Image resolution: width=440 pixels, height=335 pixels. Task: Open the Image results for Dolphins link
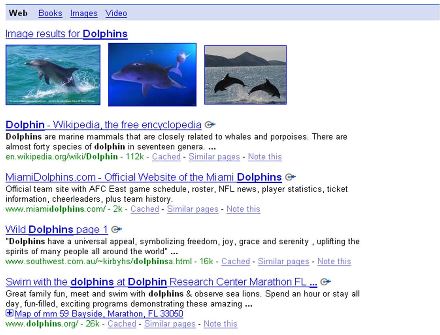[67, 34]
